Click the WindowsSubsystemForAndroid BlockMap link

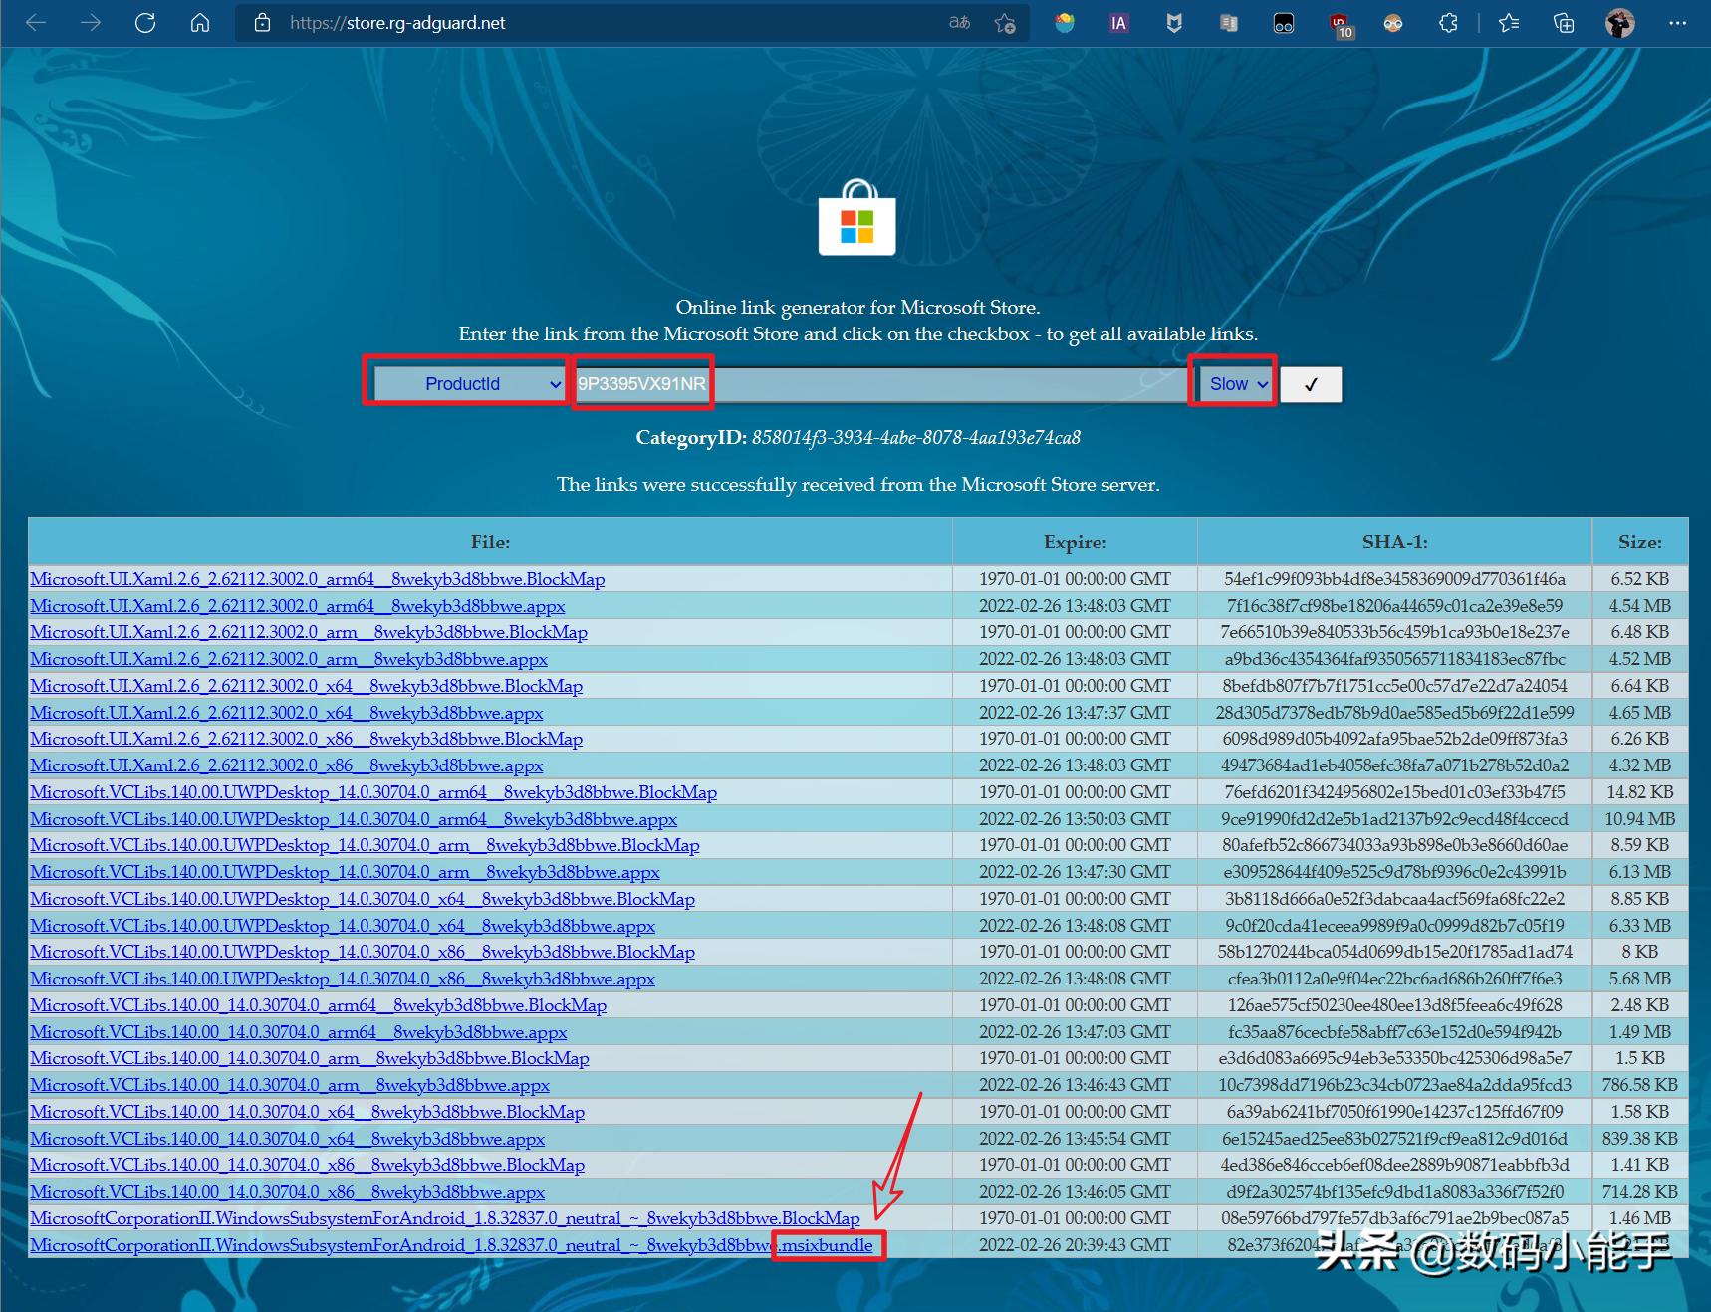[x=443, y=1217]
